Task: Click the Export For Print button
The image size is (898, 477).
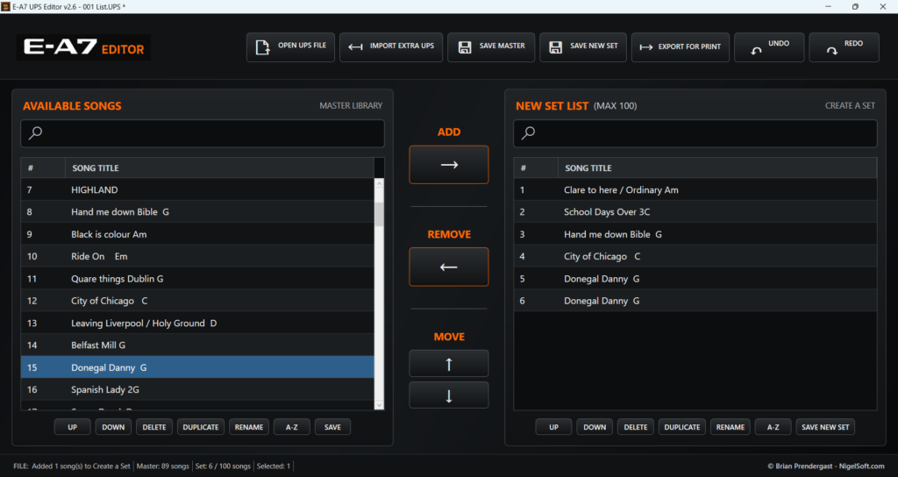Action: point(681,47)
